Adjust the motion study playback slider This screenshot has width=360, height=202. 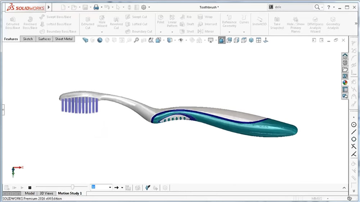(x=72, y=187)
